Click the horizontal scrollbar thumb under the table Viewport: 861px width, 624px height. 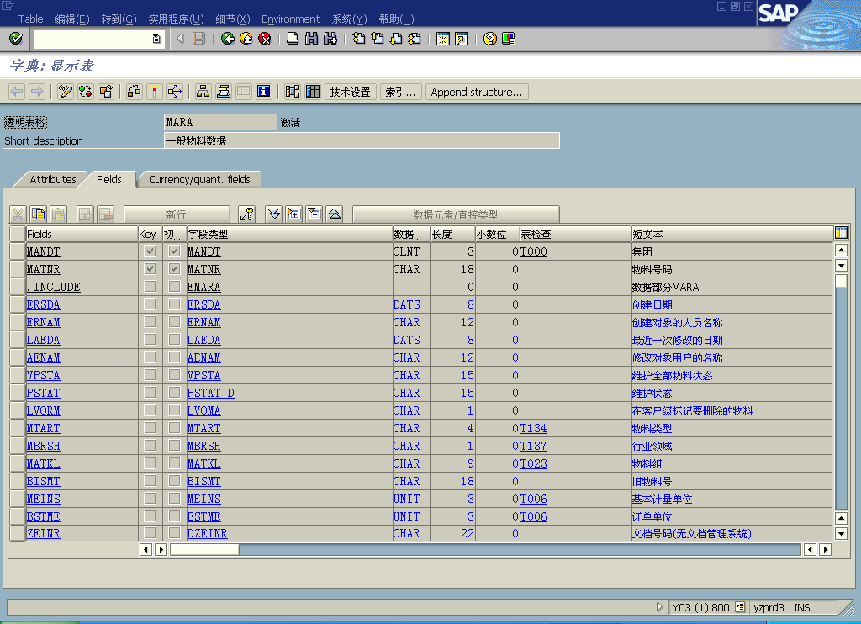204,549
